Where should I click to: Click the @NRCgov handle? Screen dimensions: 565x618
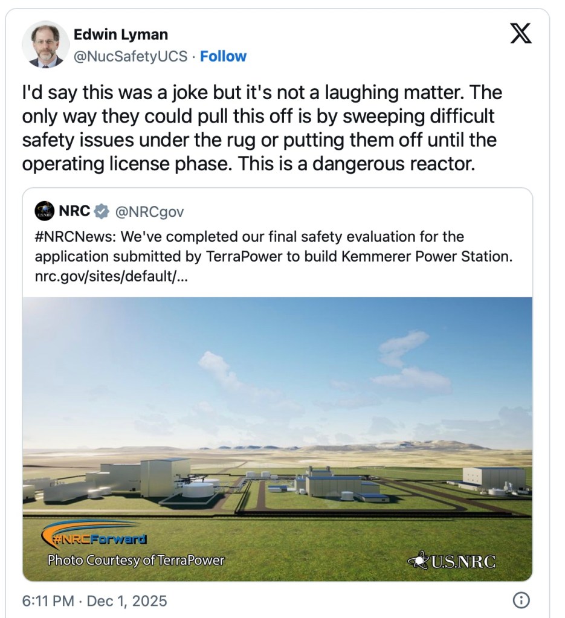click(x=149, y=211)
